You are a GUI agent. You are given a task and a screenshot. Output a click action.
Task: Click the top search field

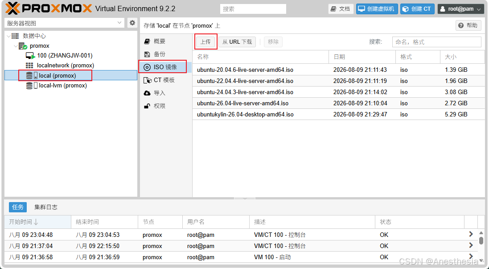253,9
